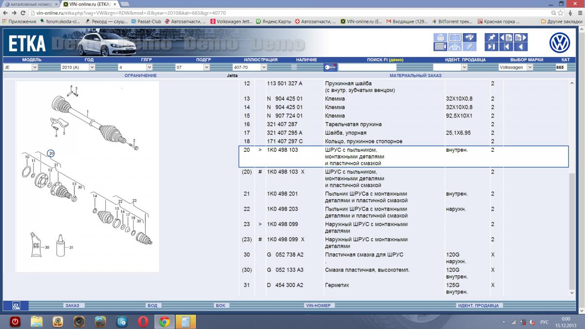The image size is (585, 329).
Task: Click the ОГРАНИЧЕНИЕ header link
Action: coord(140,76)
